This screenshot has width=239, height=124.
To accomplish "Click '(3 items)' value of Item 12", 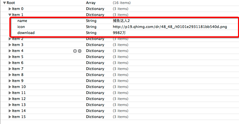I will pyautogui.click(x=121, y=99).
